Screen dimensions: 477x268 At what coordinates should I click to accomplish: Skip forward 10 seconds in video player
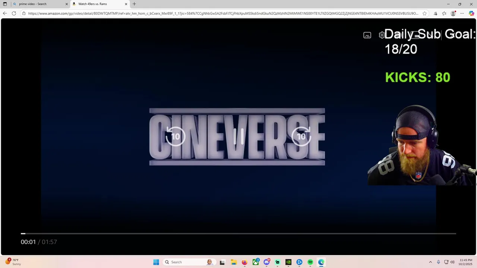301,136
